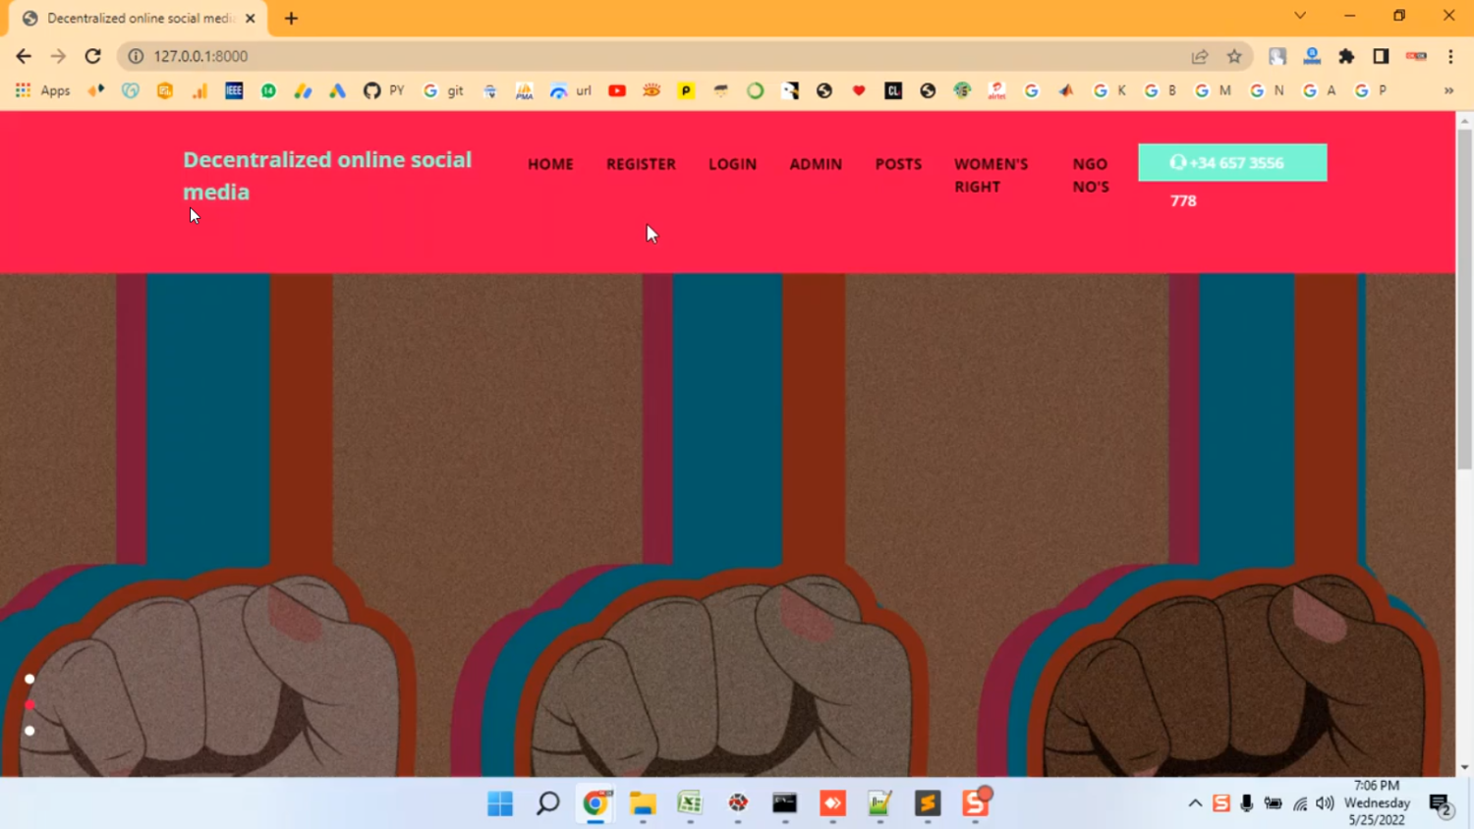Expand the tab search dropdown arrow
The height and width of the screenshot is (829, 1474).
click(1300, 16)
